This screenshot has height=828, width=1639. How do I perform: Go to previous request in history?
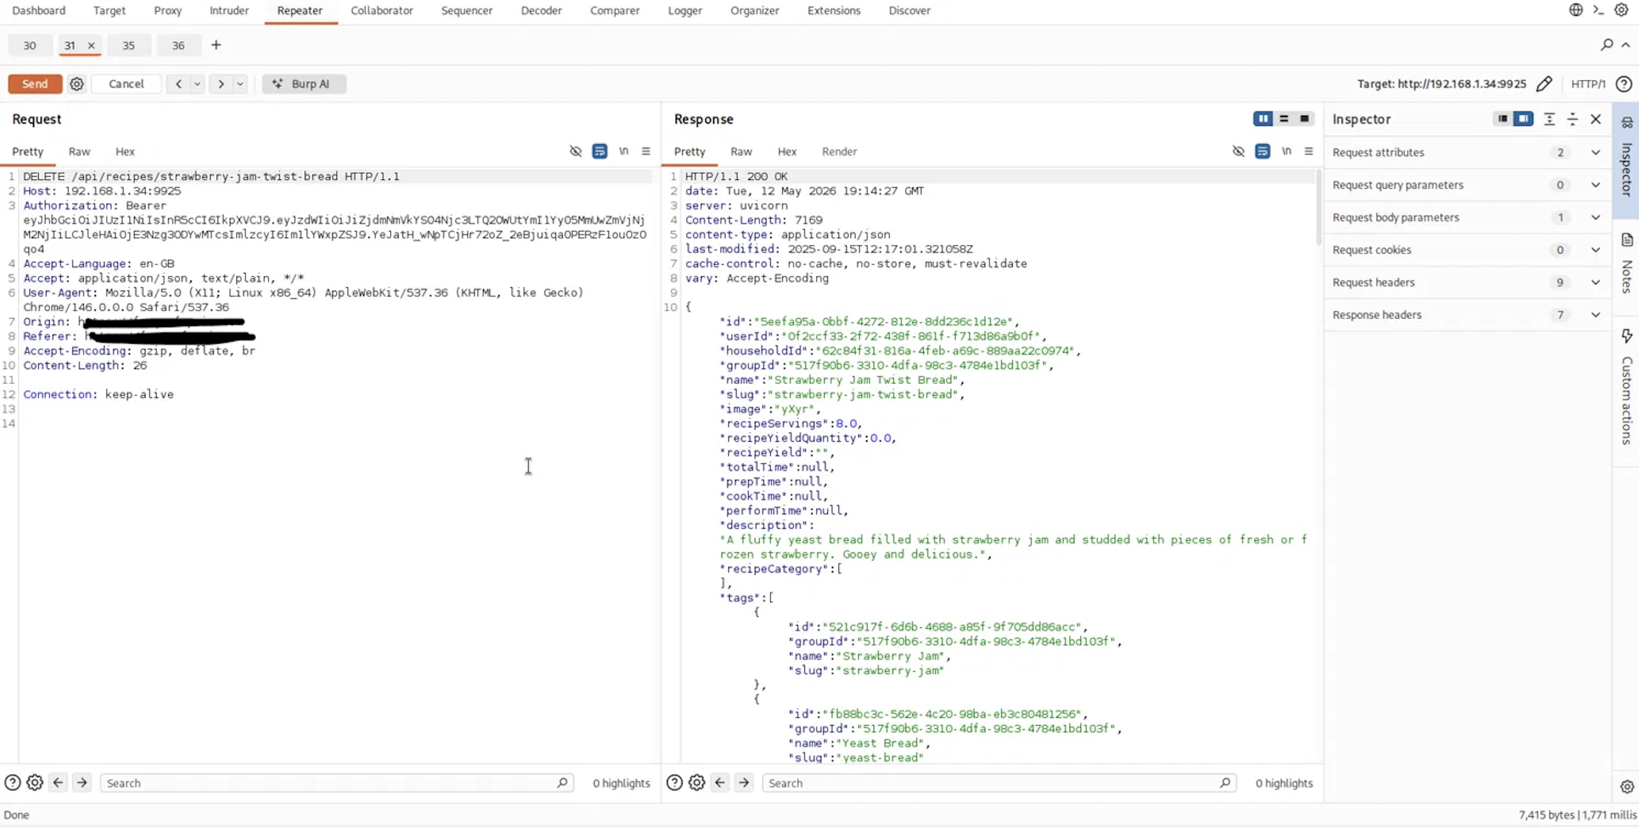tap(179, 84)
